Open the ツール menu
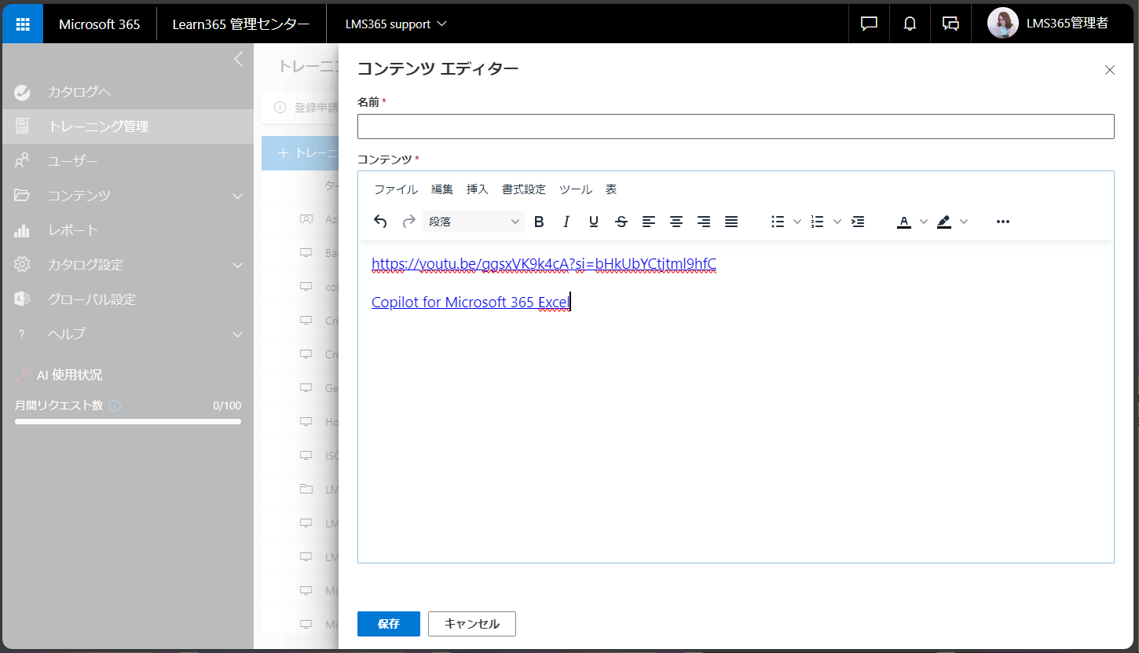1139x653 pixels. tap(576, 189)
